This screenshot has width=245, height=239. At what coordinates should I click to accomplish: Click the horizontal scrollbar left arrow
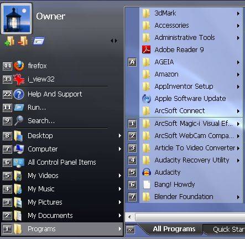129,217
